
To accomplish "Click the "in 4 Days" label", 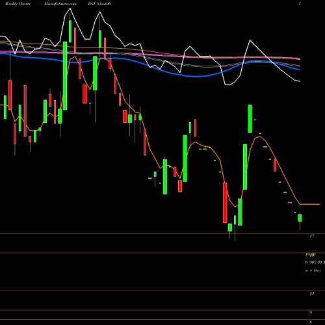I will point(313,270).
